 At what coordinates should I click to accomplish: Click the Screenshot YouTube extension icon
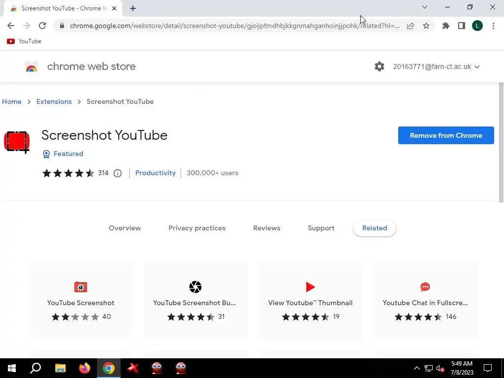pyautogui.click(x=17, y=142)
